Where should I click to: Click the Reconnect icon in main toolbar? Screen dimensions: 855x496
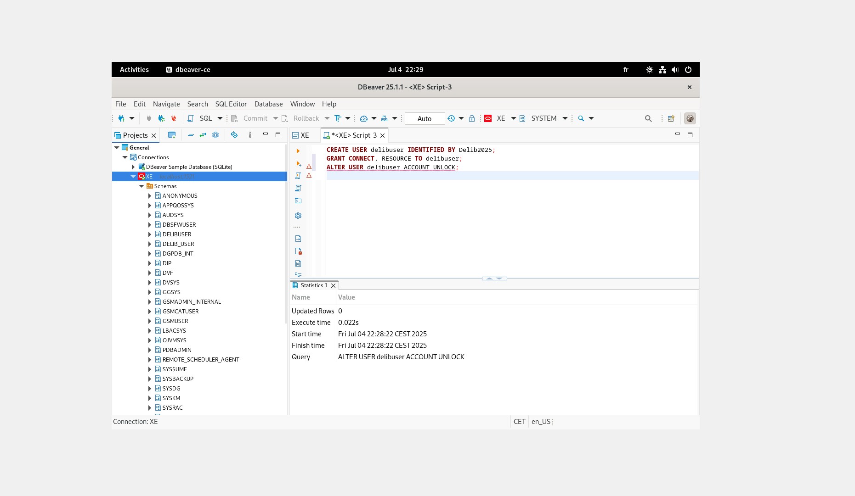tap(161, 118)
